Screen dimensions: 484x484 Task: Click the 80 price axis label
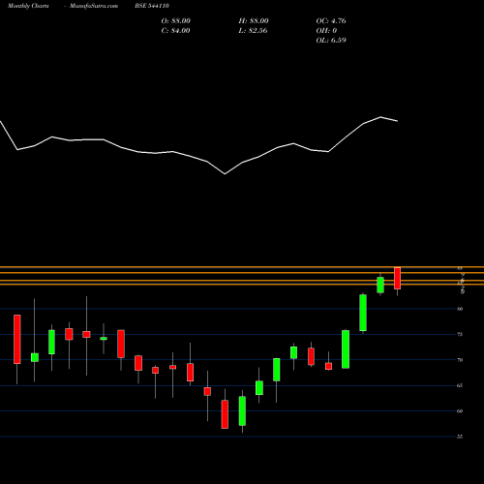tap(460, 309)
